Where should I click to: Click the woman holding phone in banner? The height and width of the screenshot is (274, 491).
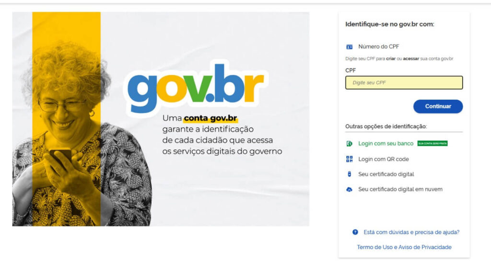pos(82,135)
